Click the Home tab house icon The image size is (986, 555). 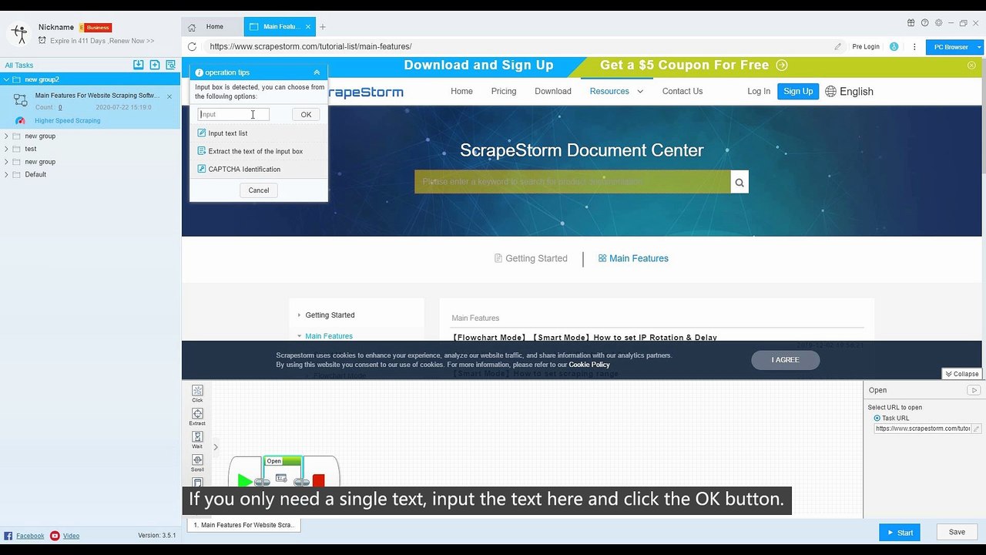click(x=192, y=27)
